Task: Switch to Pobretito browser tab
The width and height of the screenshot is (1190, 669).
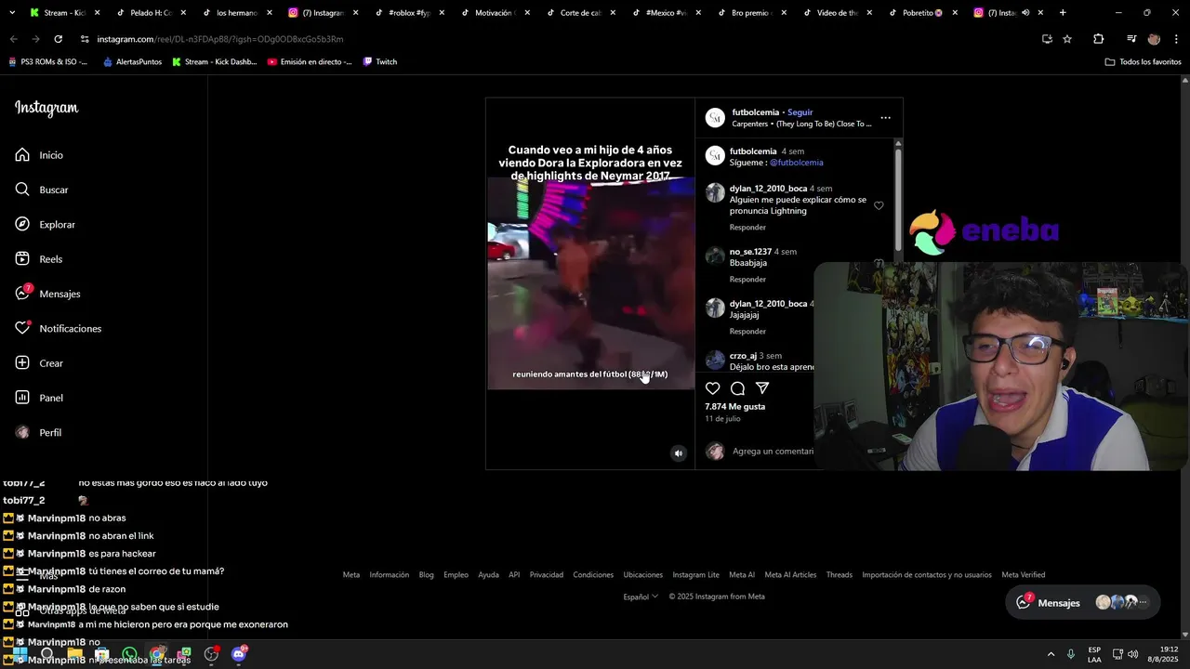Action: coord(922,13)
